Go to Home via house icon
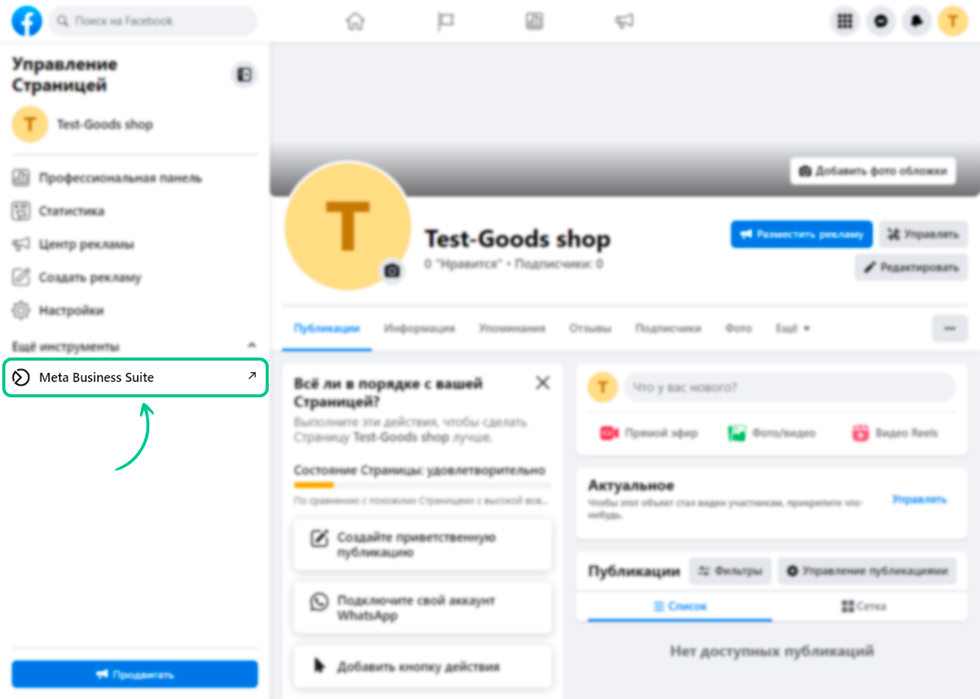 [x=355, y=21]
